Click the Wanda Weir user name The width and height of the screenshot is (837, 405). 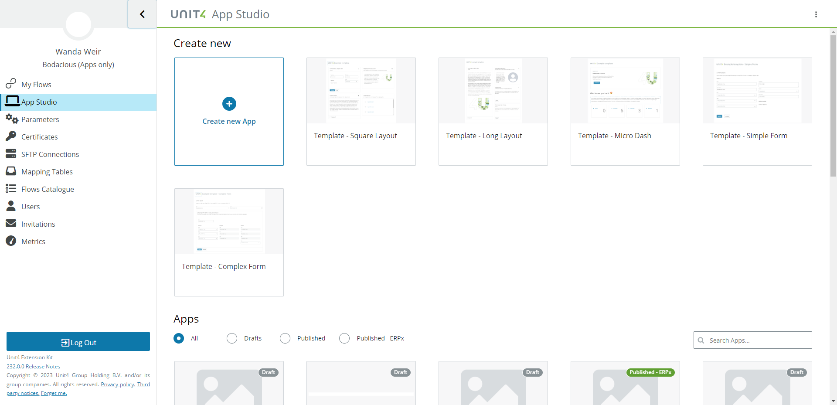point(78,51)
